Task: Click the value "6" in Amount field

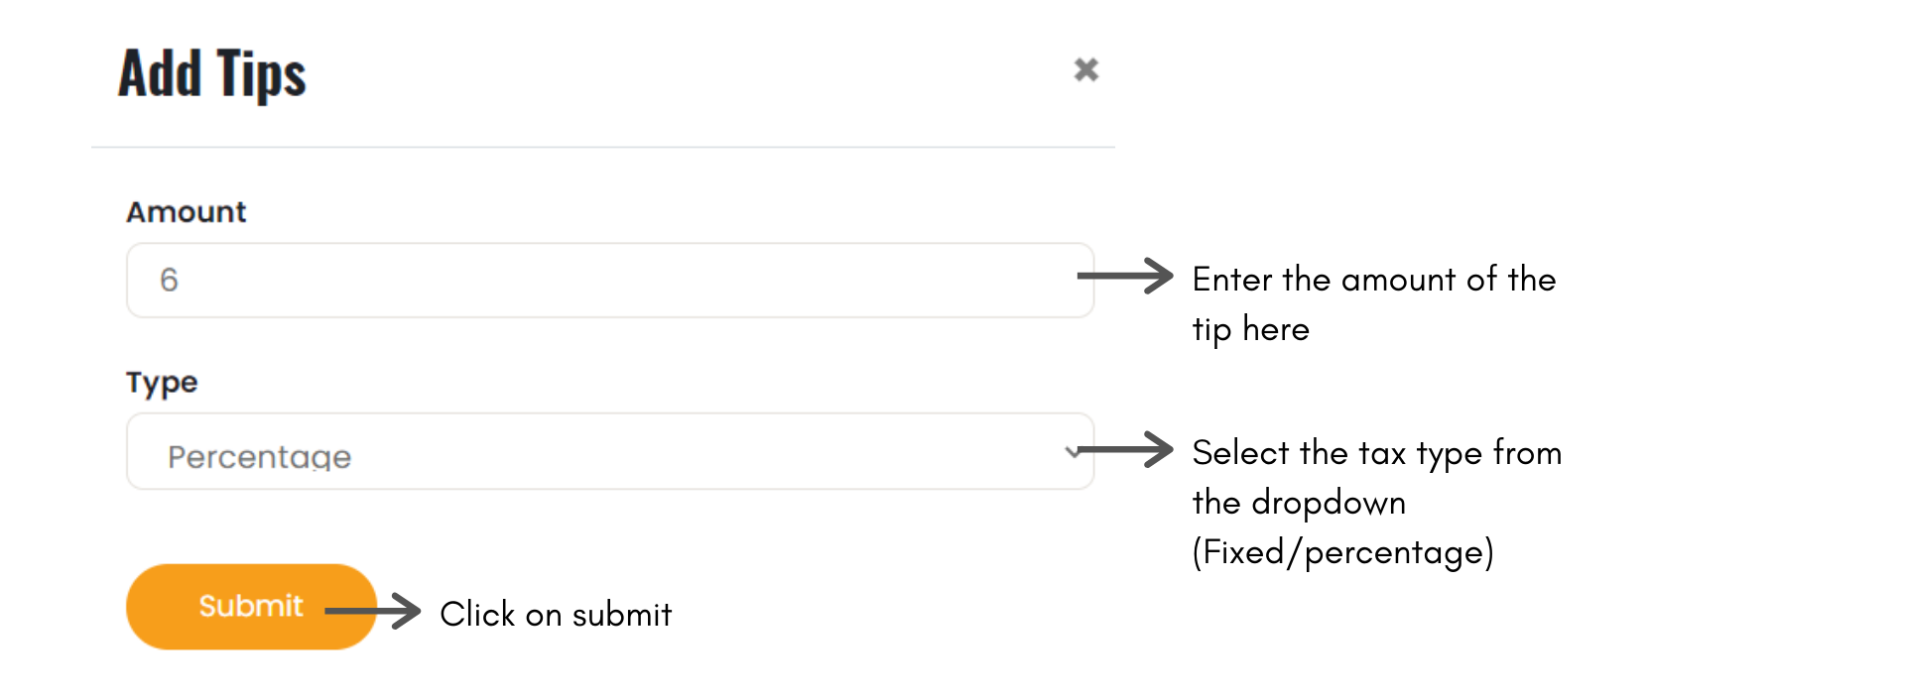Action: click(x=169, y=281)
